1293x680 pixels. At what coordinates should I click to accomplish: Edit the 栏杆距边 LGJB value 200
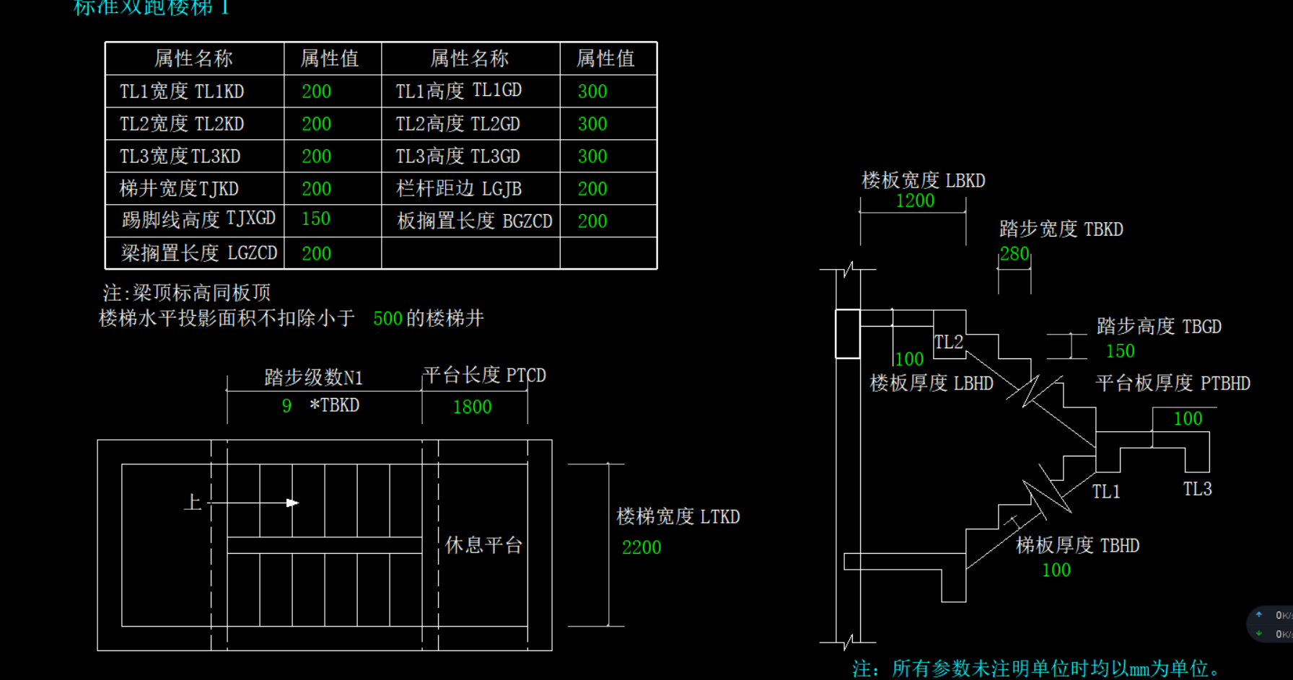click(x=592, y=189)
